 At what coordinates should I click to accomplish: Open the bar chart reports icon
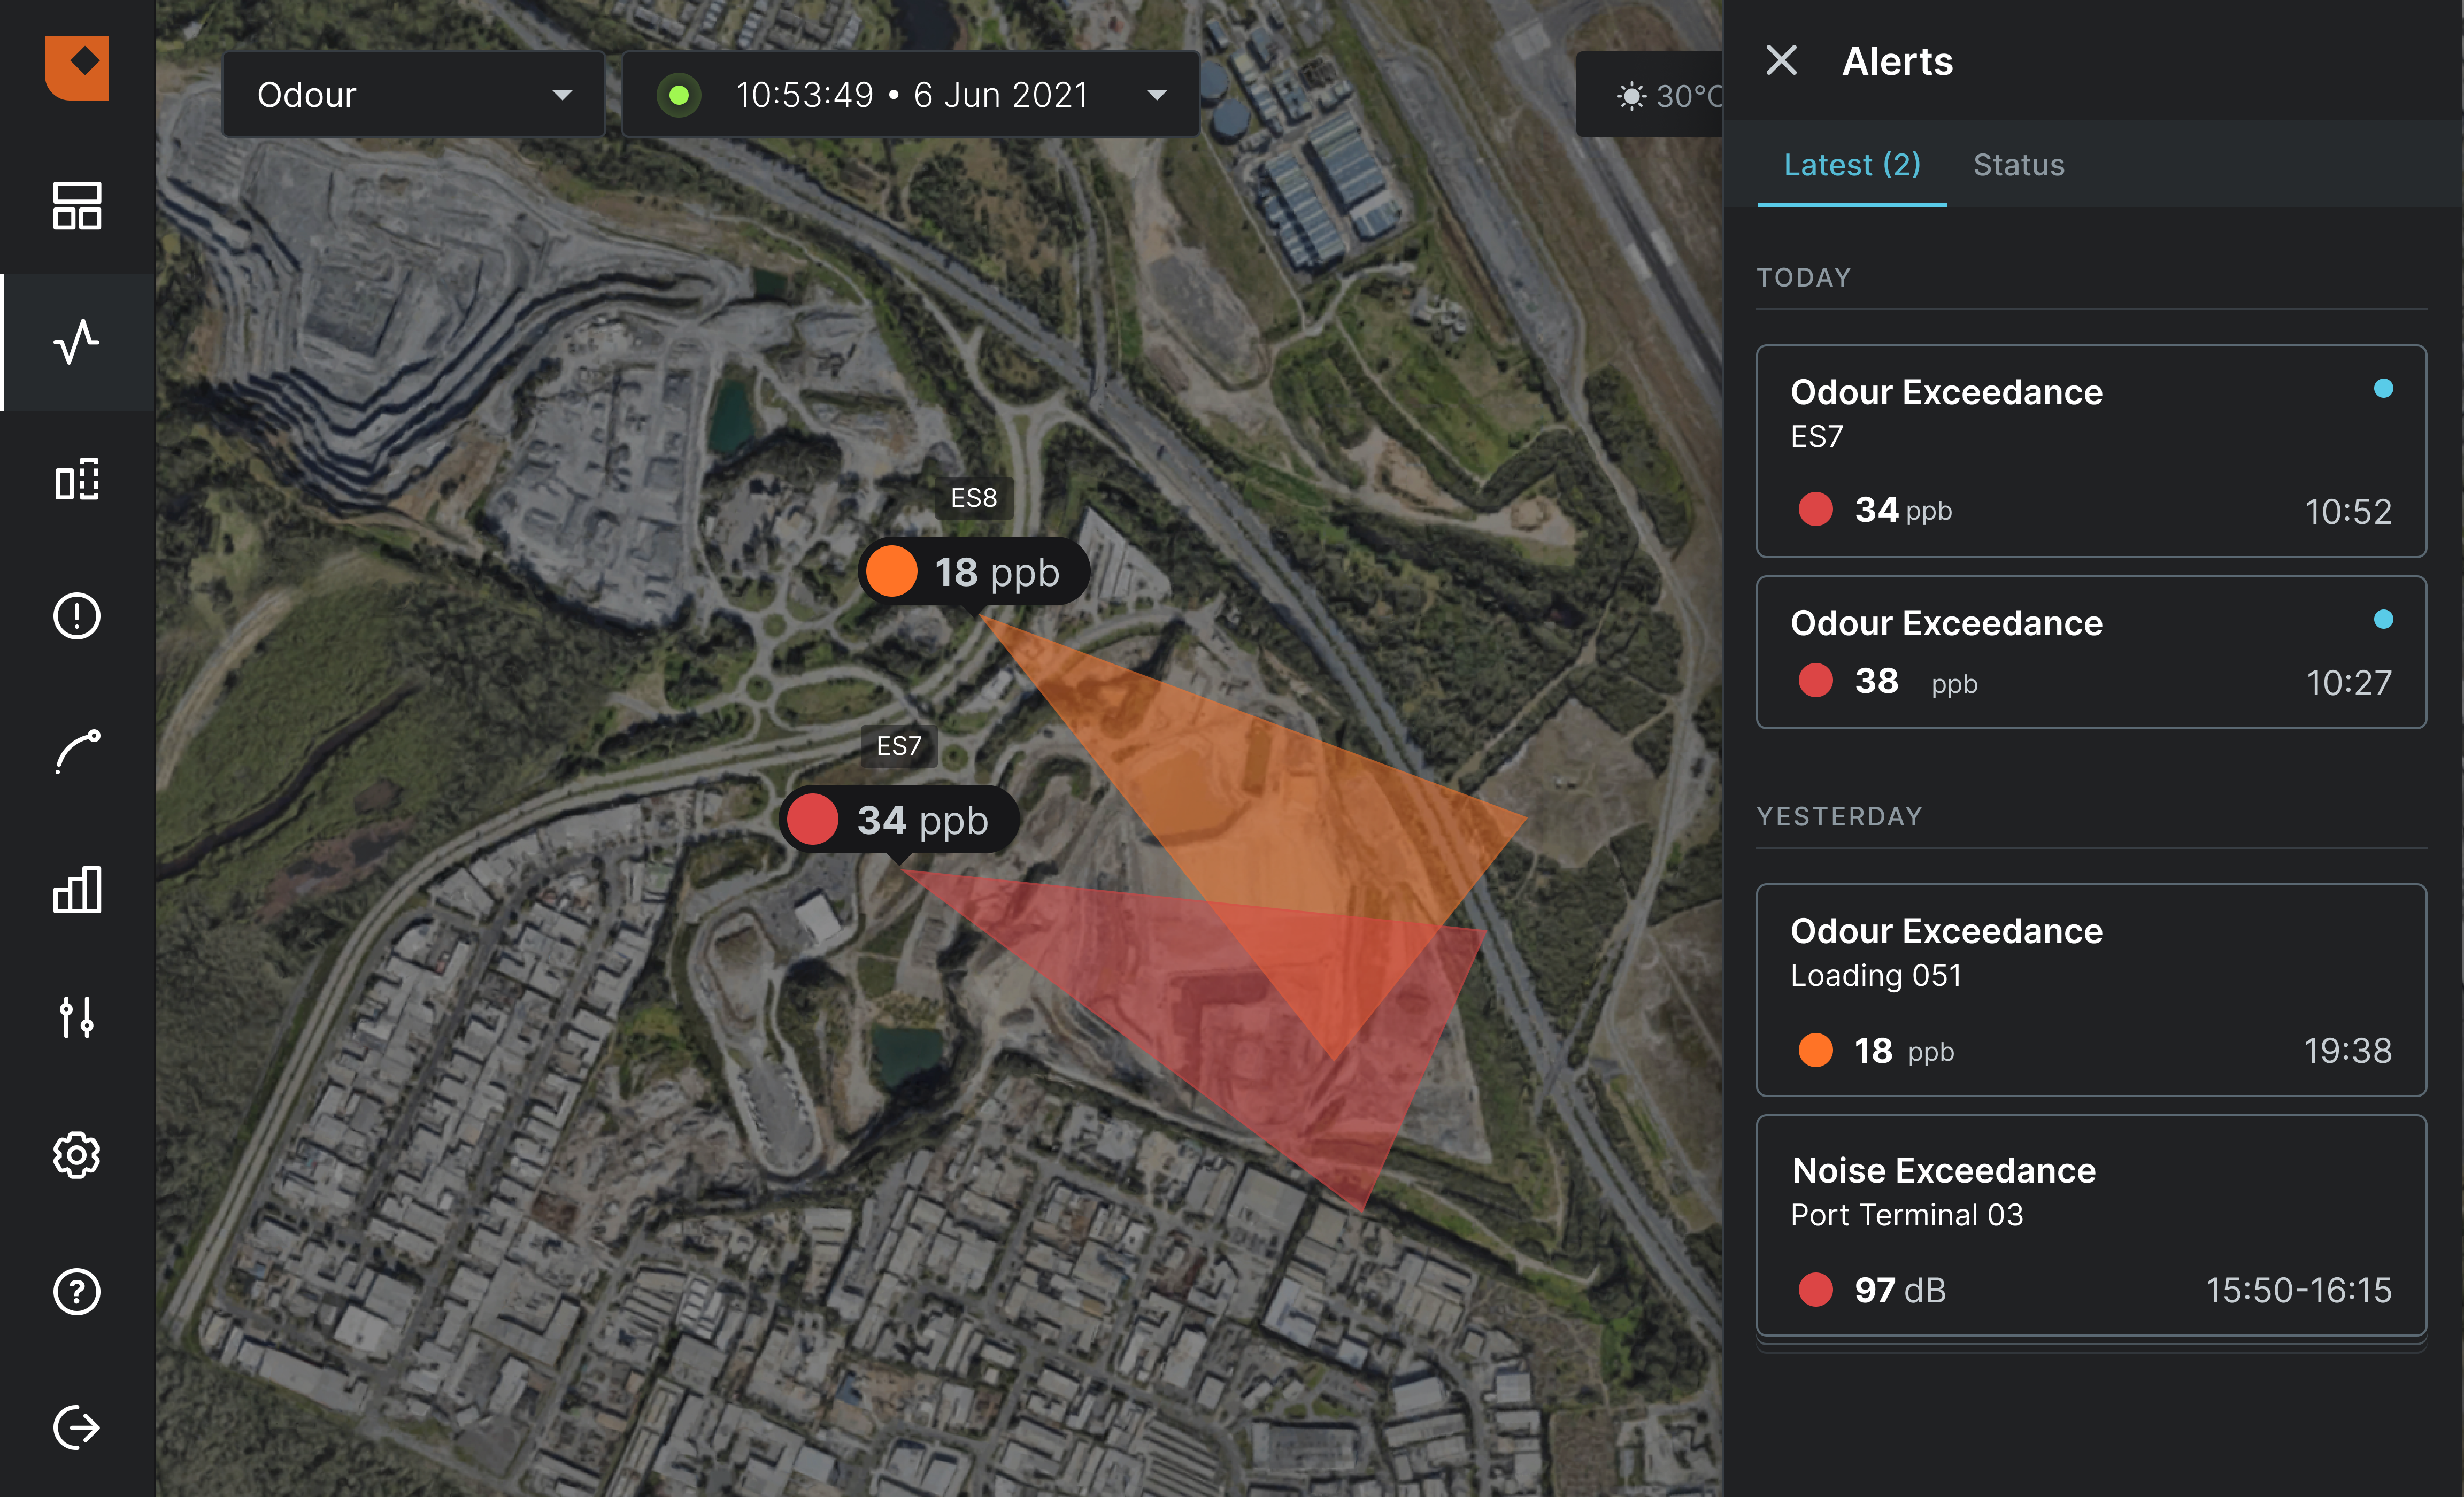pyautogui.click(x=77, y=889)
